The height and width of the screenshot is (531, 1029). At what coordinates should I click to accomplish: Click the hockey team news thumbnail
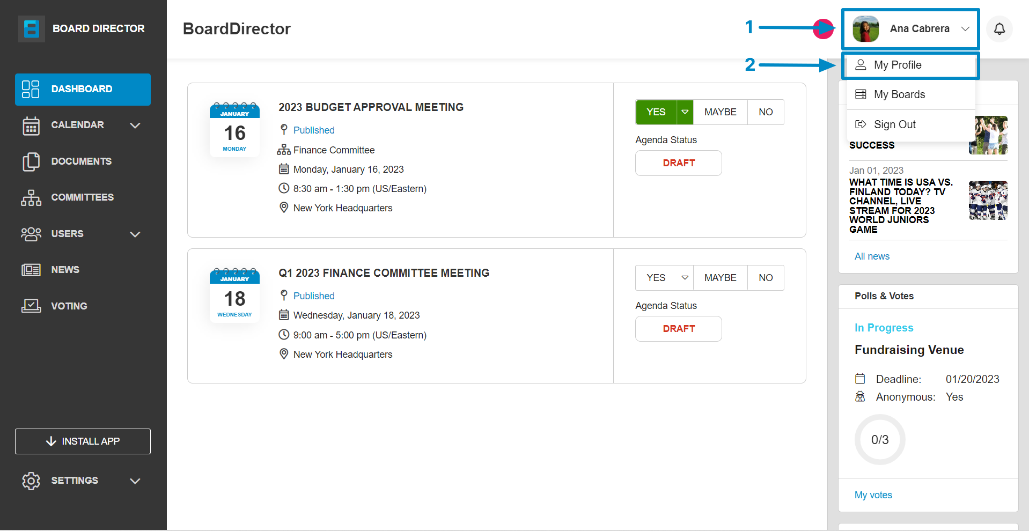[988, 200]
